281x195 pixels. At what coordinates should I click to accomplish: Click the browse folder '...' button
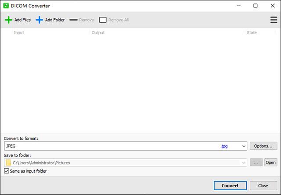256,163
